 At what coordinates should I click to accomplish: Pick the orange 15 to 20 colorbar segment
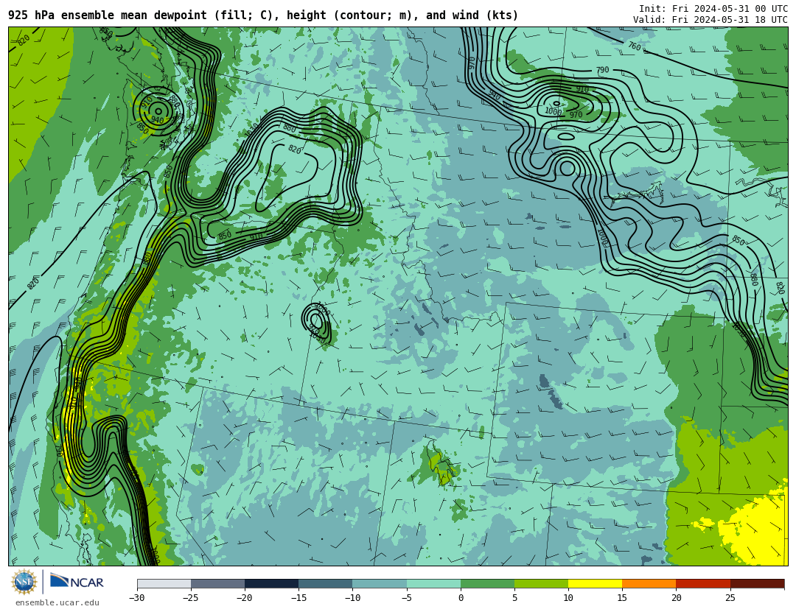[x=649, y=584]
